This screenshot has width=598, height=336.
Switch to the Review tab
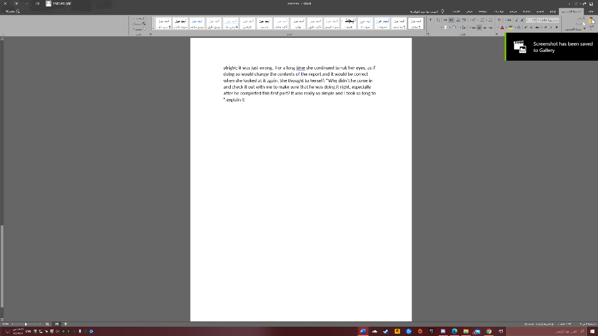point(483,12)
